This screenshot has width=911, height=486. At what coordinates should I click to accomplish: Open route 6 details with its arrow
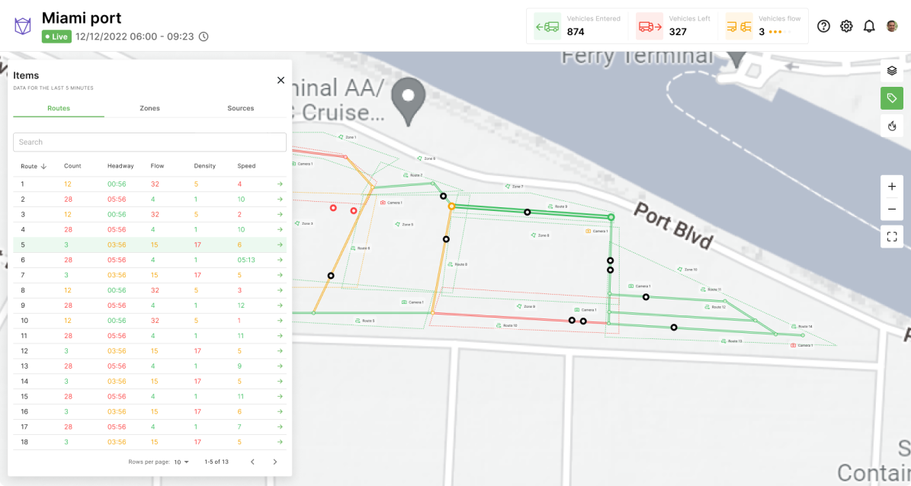tap(280, 260)
